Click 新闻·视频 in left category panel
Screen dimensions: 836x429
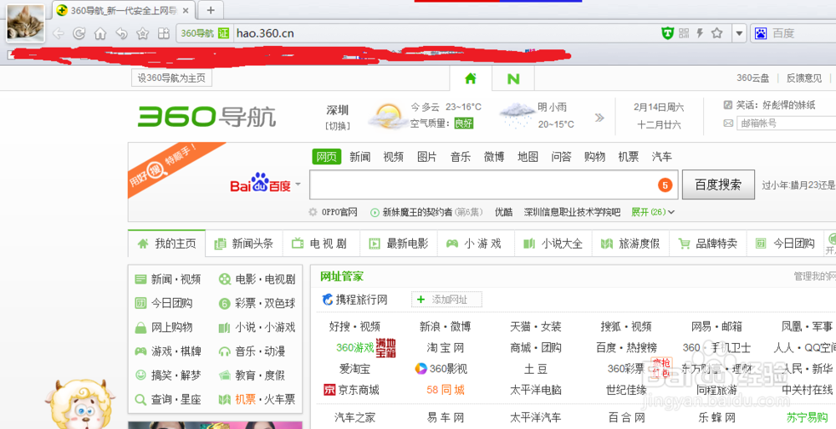176,280
